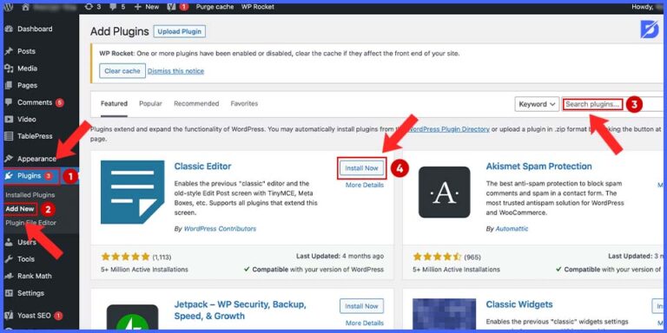The height and width of the screenshot is (333, 667).
Task: Click the Tools wrench icon
Action: (x=9, y=259)
